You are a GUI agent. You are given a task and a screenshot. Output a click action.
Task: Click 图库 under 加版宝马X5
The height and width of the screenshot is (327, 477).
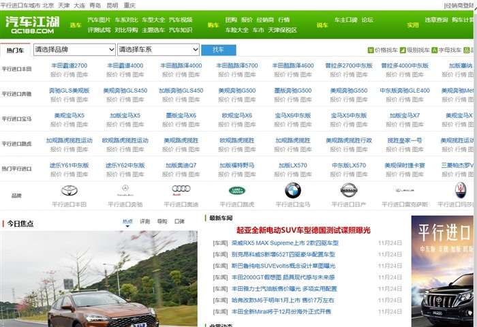coord(138,125)
